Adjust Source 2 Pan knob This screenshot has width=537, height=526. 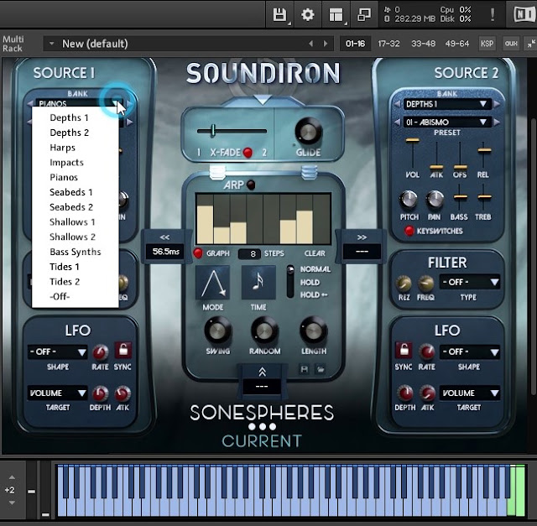tap(435, 200)
